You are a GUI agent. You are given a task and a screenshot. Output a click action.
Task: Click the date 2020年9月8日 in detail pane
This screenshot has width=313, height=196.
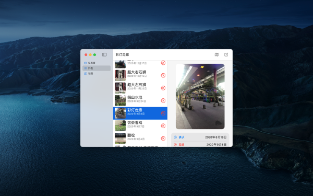[216, 145]
